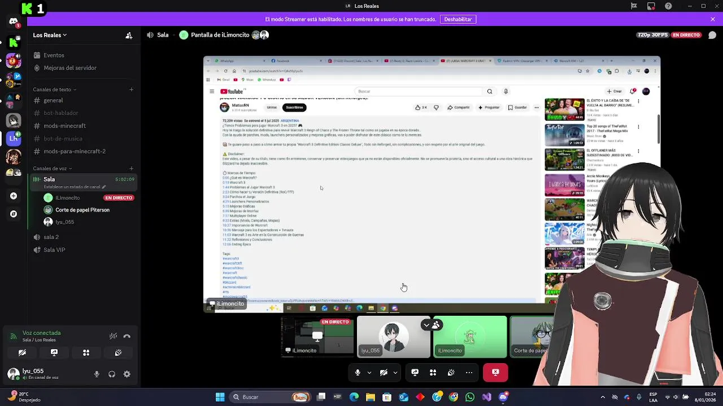
Task: Open the bot-hablador channel
Action: click(84, 113)
